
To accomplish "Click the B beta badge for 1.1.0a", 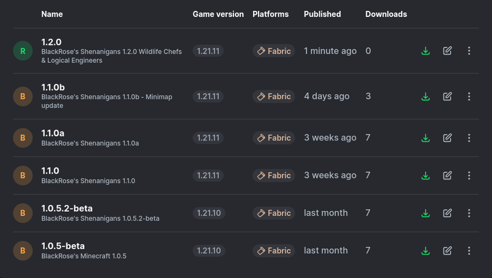I will click(22, 138).
